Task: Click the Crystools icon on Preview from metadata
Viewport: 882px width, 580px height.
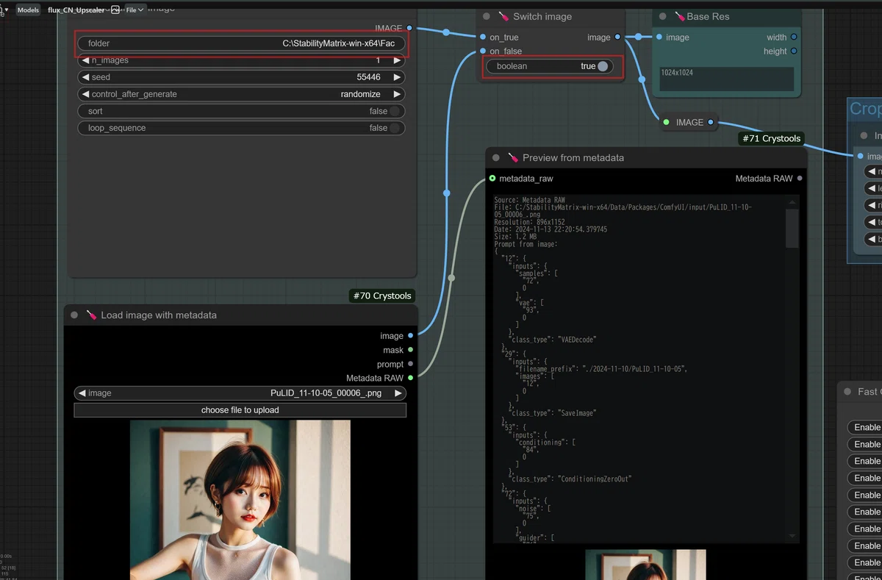Action: coord(513,157)
